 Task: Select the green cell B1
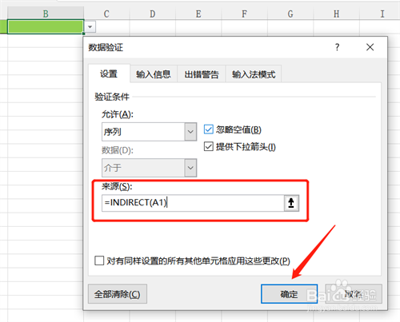46,26
